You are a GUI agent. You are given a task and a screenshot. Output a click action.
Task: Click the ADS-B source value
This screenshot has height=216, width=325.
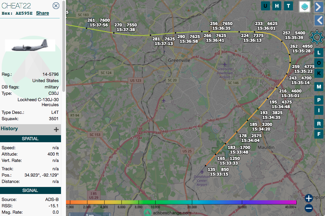tap(52, 199)
